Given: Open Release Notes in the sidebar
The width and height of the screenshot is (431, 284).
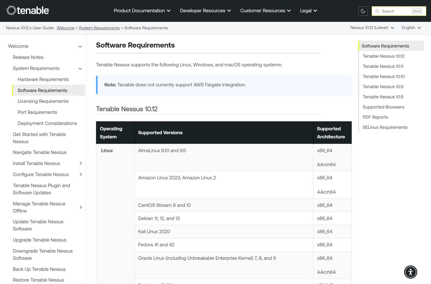Looking at the screenshot, I should coord(28,57).
